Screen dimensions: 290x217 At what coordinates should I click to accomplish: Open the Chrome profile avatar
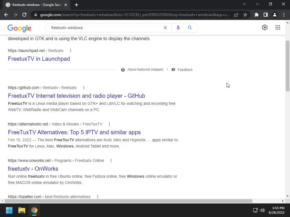pyautogui.click(x=275, y=15)
